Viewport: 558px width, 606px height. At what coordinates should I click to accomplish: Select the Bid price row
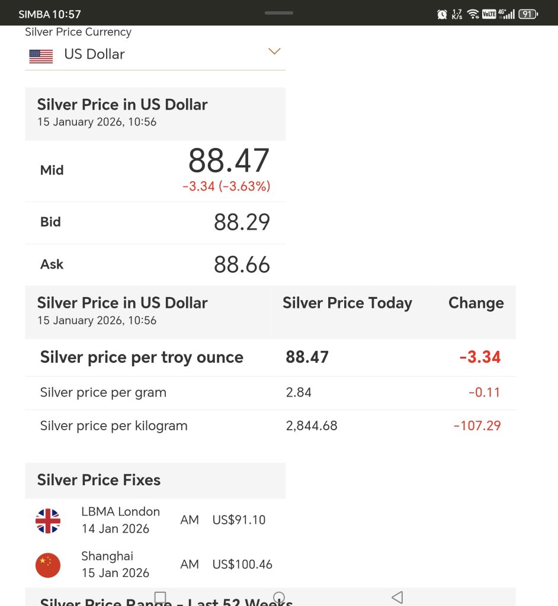coord(155,223)
